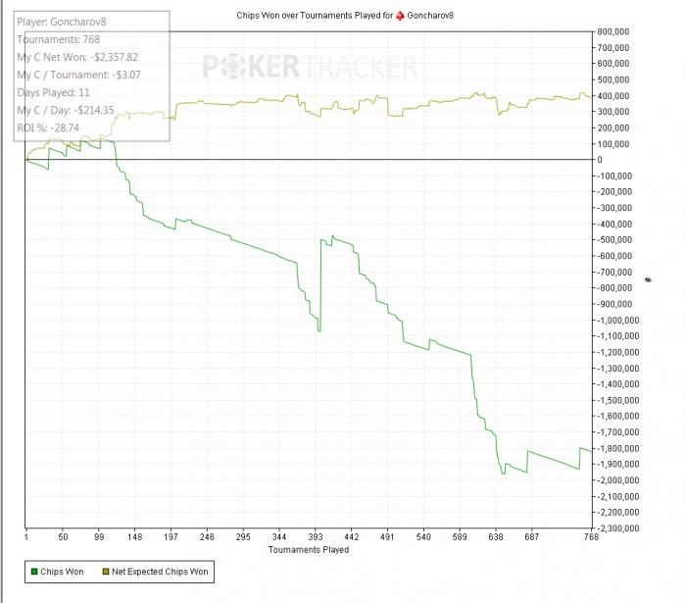
Task: Click the 148 x-axis tick label
Action: pyautogui.click(x=135, y=537)
